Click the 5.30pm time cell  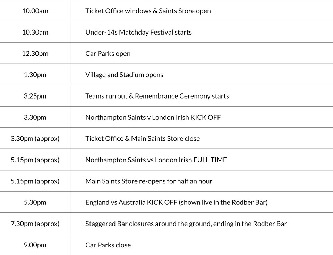coord(35,202)
